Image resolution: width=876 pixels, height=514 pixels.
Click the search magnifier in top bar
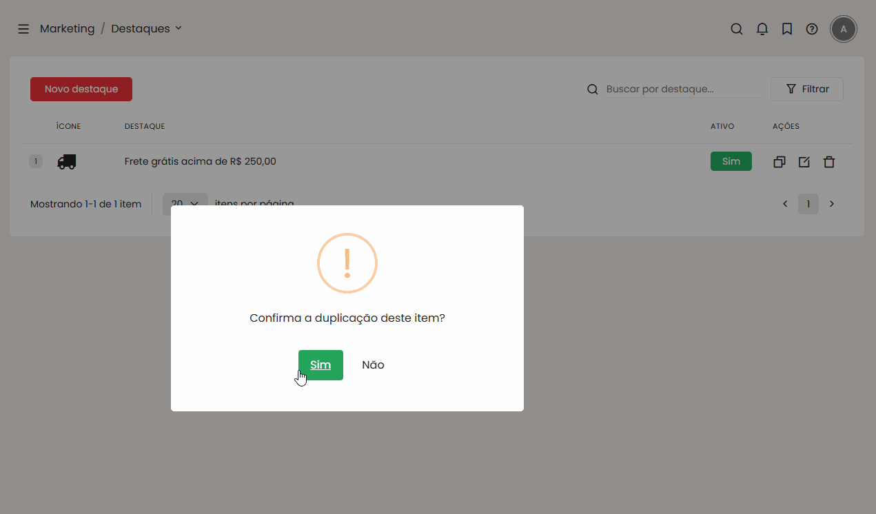pyautogui.click(x=736, y=29)
